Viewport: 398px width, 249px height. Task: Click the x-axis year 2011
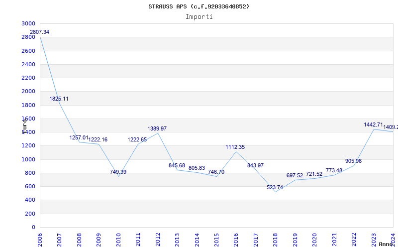[x=138, y=240]
